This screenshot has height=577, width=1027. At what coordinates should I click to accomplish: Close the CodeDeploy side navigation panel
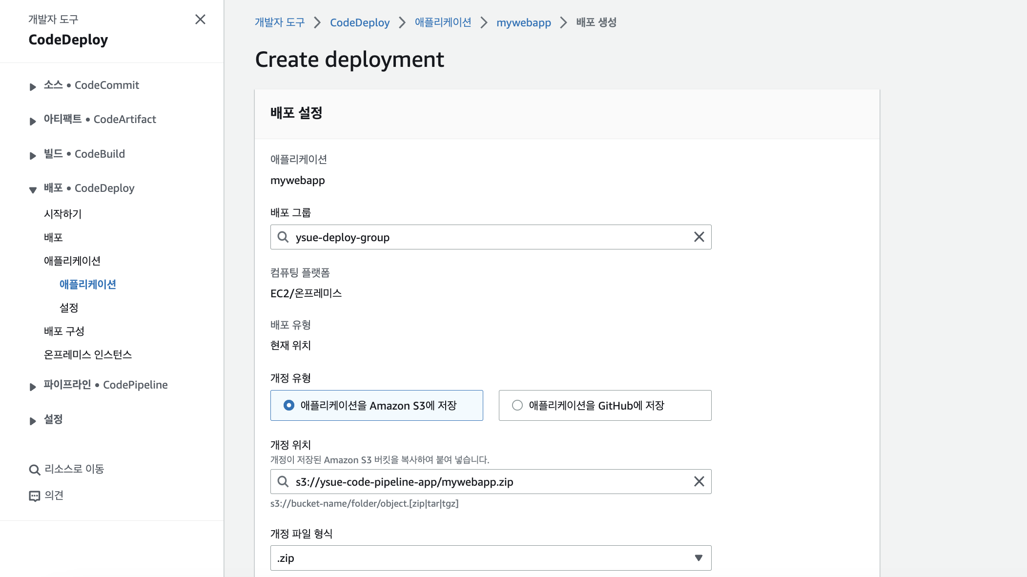200,20
